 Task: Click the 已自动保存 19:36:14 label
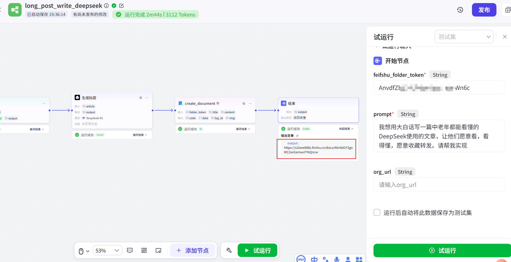click(x=46, y=15)
